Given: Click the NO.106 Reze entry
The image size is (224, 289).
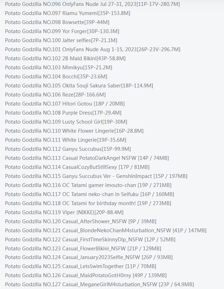Looking at the screenshot, I should 55,95.
